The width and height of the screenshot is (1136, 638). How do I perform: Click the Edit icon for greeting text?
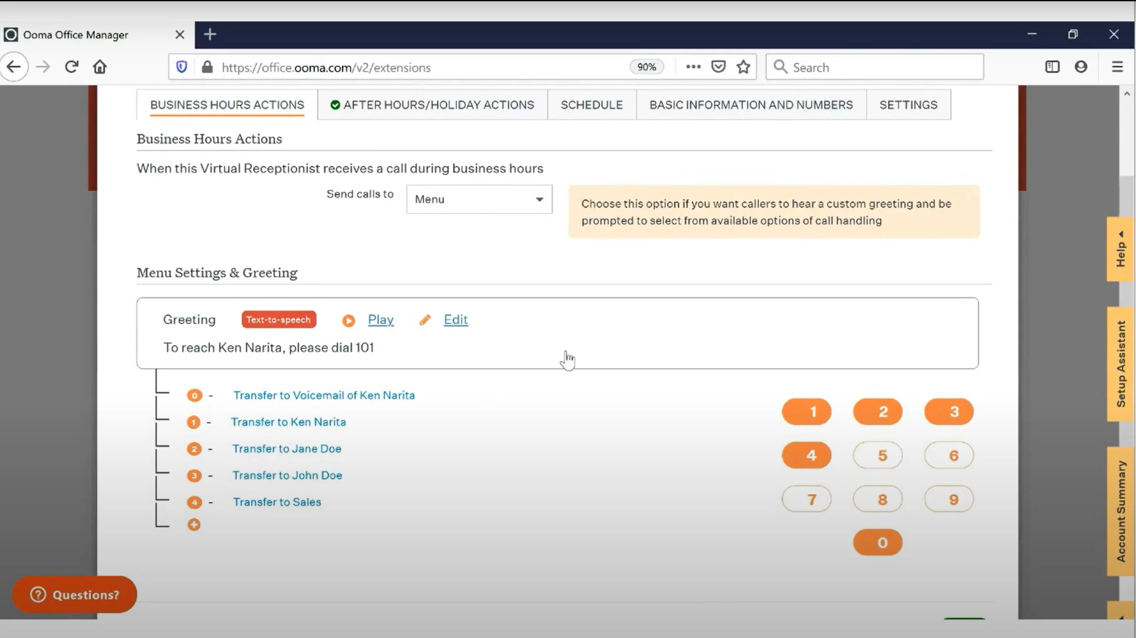click(426, 319)
